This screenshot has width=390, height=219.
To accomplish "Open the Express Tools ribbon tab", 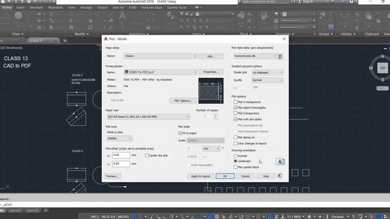I will (177, 7).
